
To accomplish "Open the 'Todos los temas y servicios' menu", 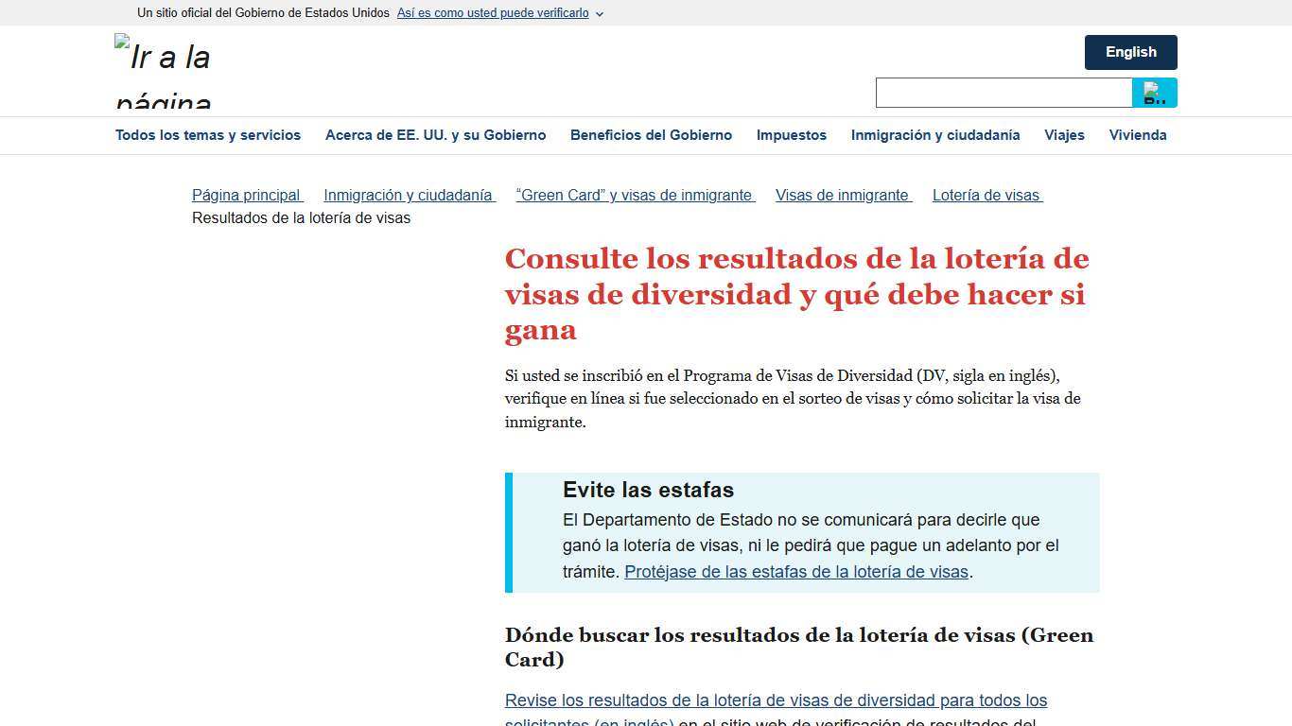I will pyautogui.click(x=208, y=135).
